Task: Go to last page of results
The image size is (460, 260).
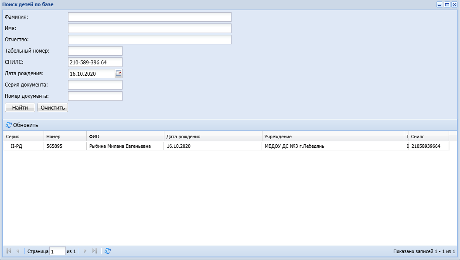Action: pyautogui.click(x=94, y=251)
